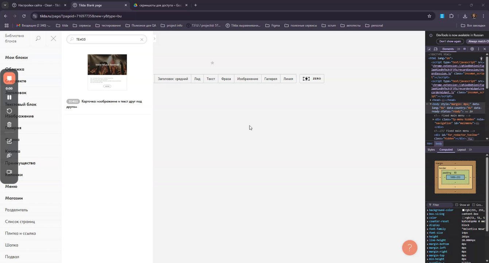The image size is (489, 263).
Task: Insert 'Линия' quick block
Action: pyautogui.click(x=288, y=79)
